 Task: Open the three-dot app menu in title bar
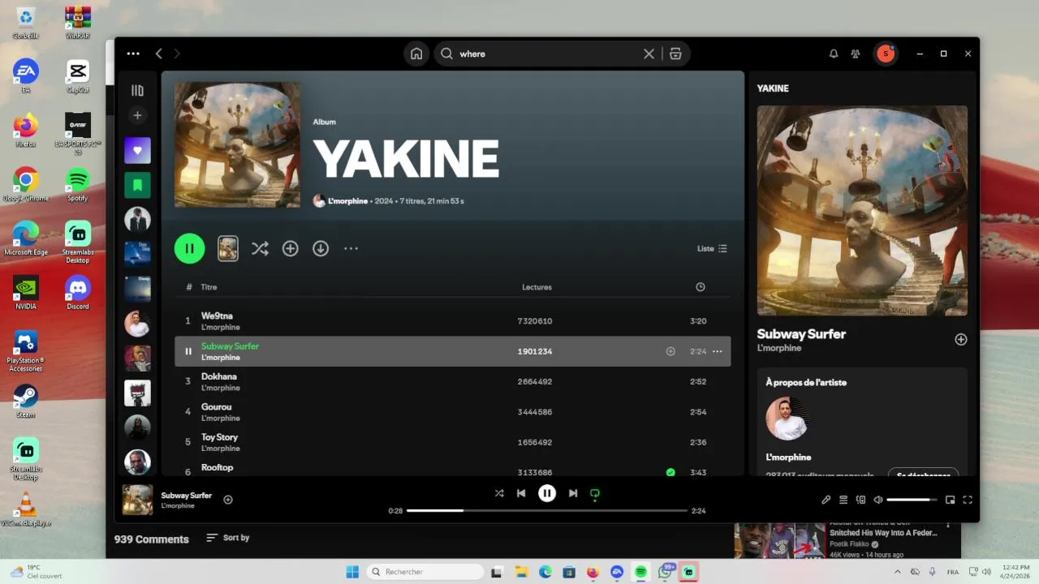point(133,54)
